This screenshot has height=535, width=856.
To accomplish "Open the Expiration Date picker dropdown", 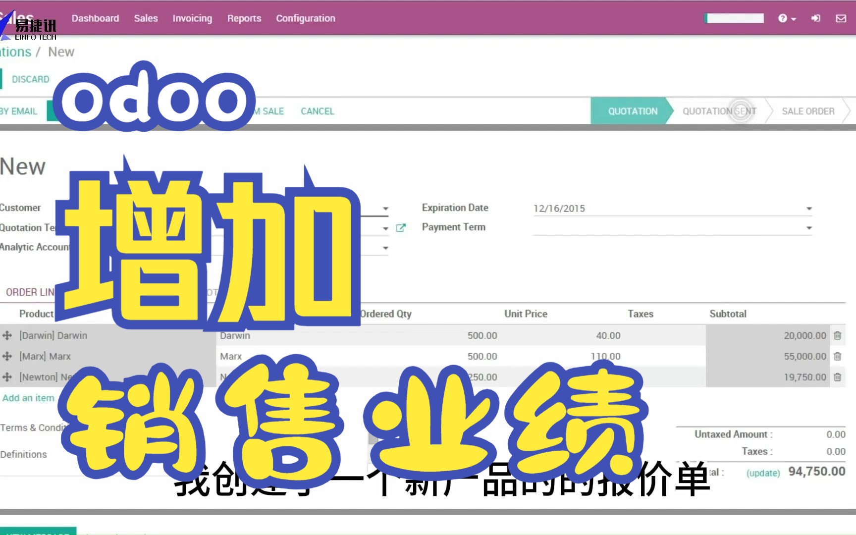I will [x=809, y=208].
